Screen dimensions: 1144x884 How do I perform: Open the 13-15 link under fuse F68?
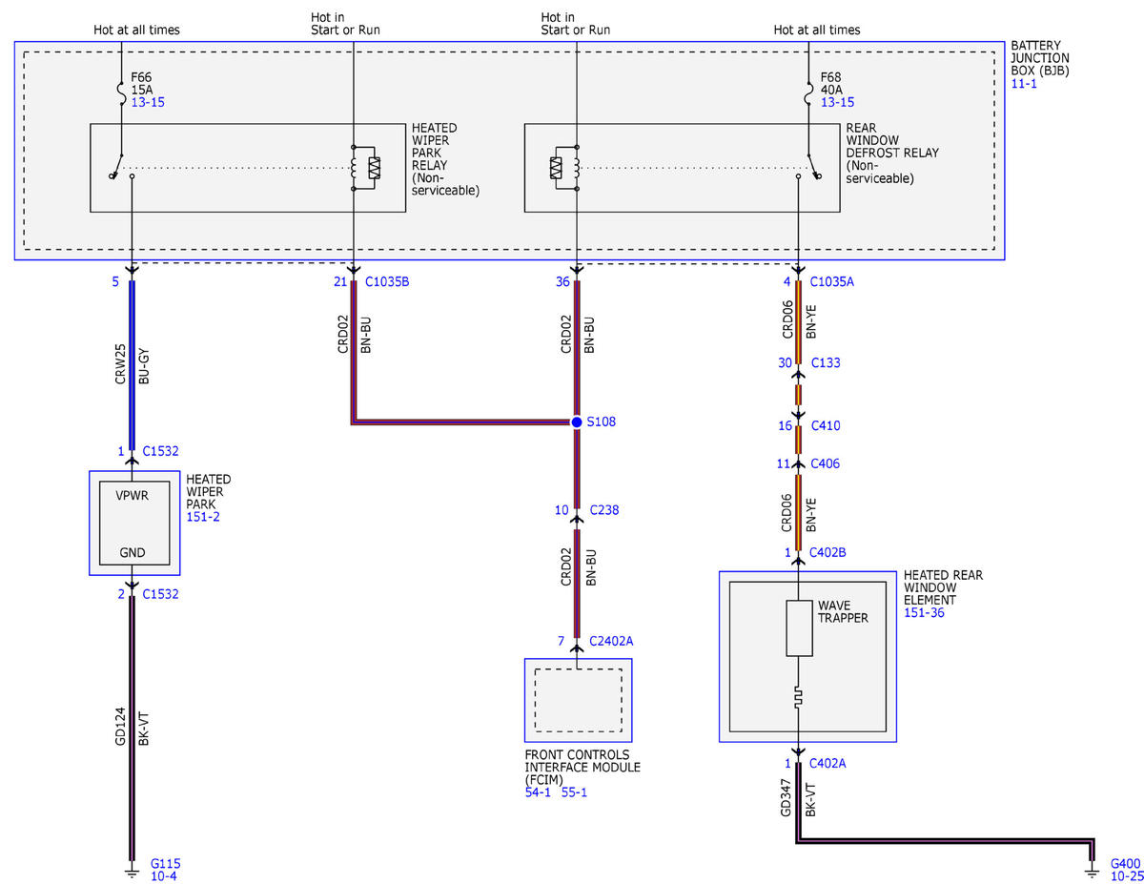[x=836, y=102]
